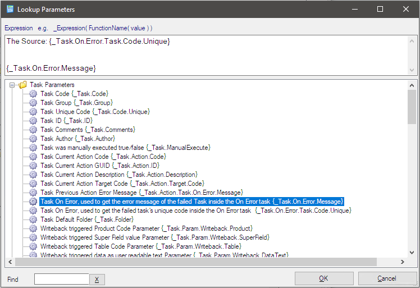This screenshot has height=288, width=420.
Task: Click gear icon beside Task was manually executed
Action: [x=33, y=148]
